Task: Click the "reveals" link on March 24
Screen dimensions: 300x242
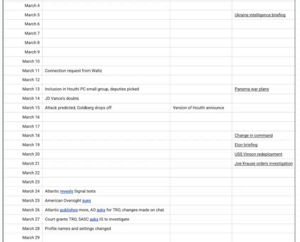Action: pyautogui.click(x=66, y=191)
